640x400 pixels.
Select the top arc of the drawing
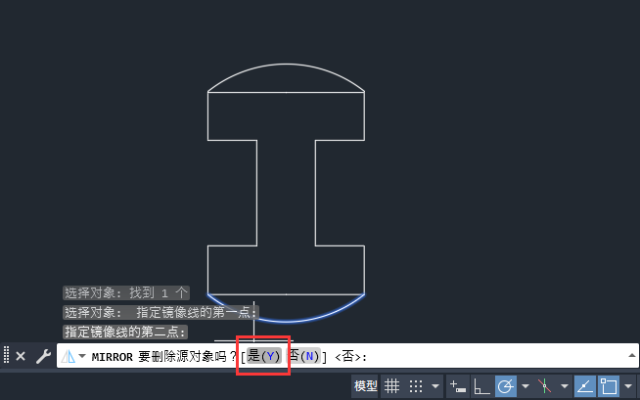[x=286, y=64]
